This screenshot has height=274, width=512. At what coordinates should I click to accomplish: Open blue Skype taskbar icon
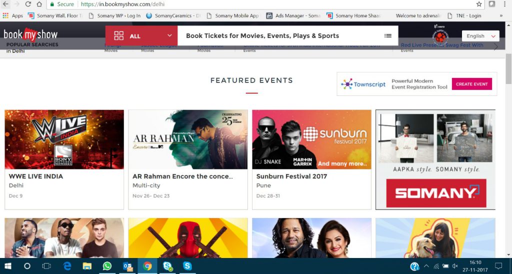187,266
